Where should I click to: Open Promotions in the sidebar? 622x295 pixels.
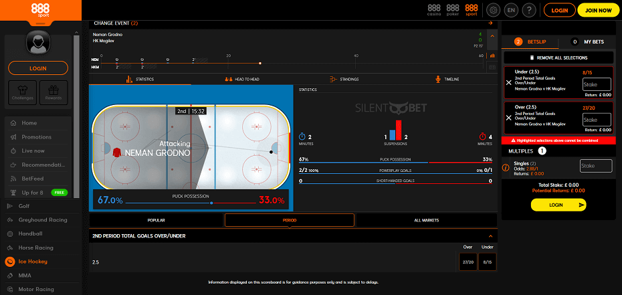point(38,136)
